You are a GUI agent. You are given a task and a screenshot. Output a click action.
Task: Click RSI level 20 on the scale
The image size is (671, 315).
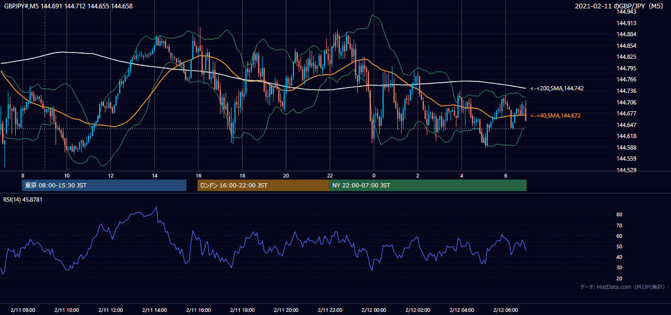[x=620, y=278]
